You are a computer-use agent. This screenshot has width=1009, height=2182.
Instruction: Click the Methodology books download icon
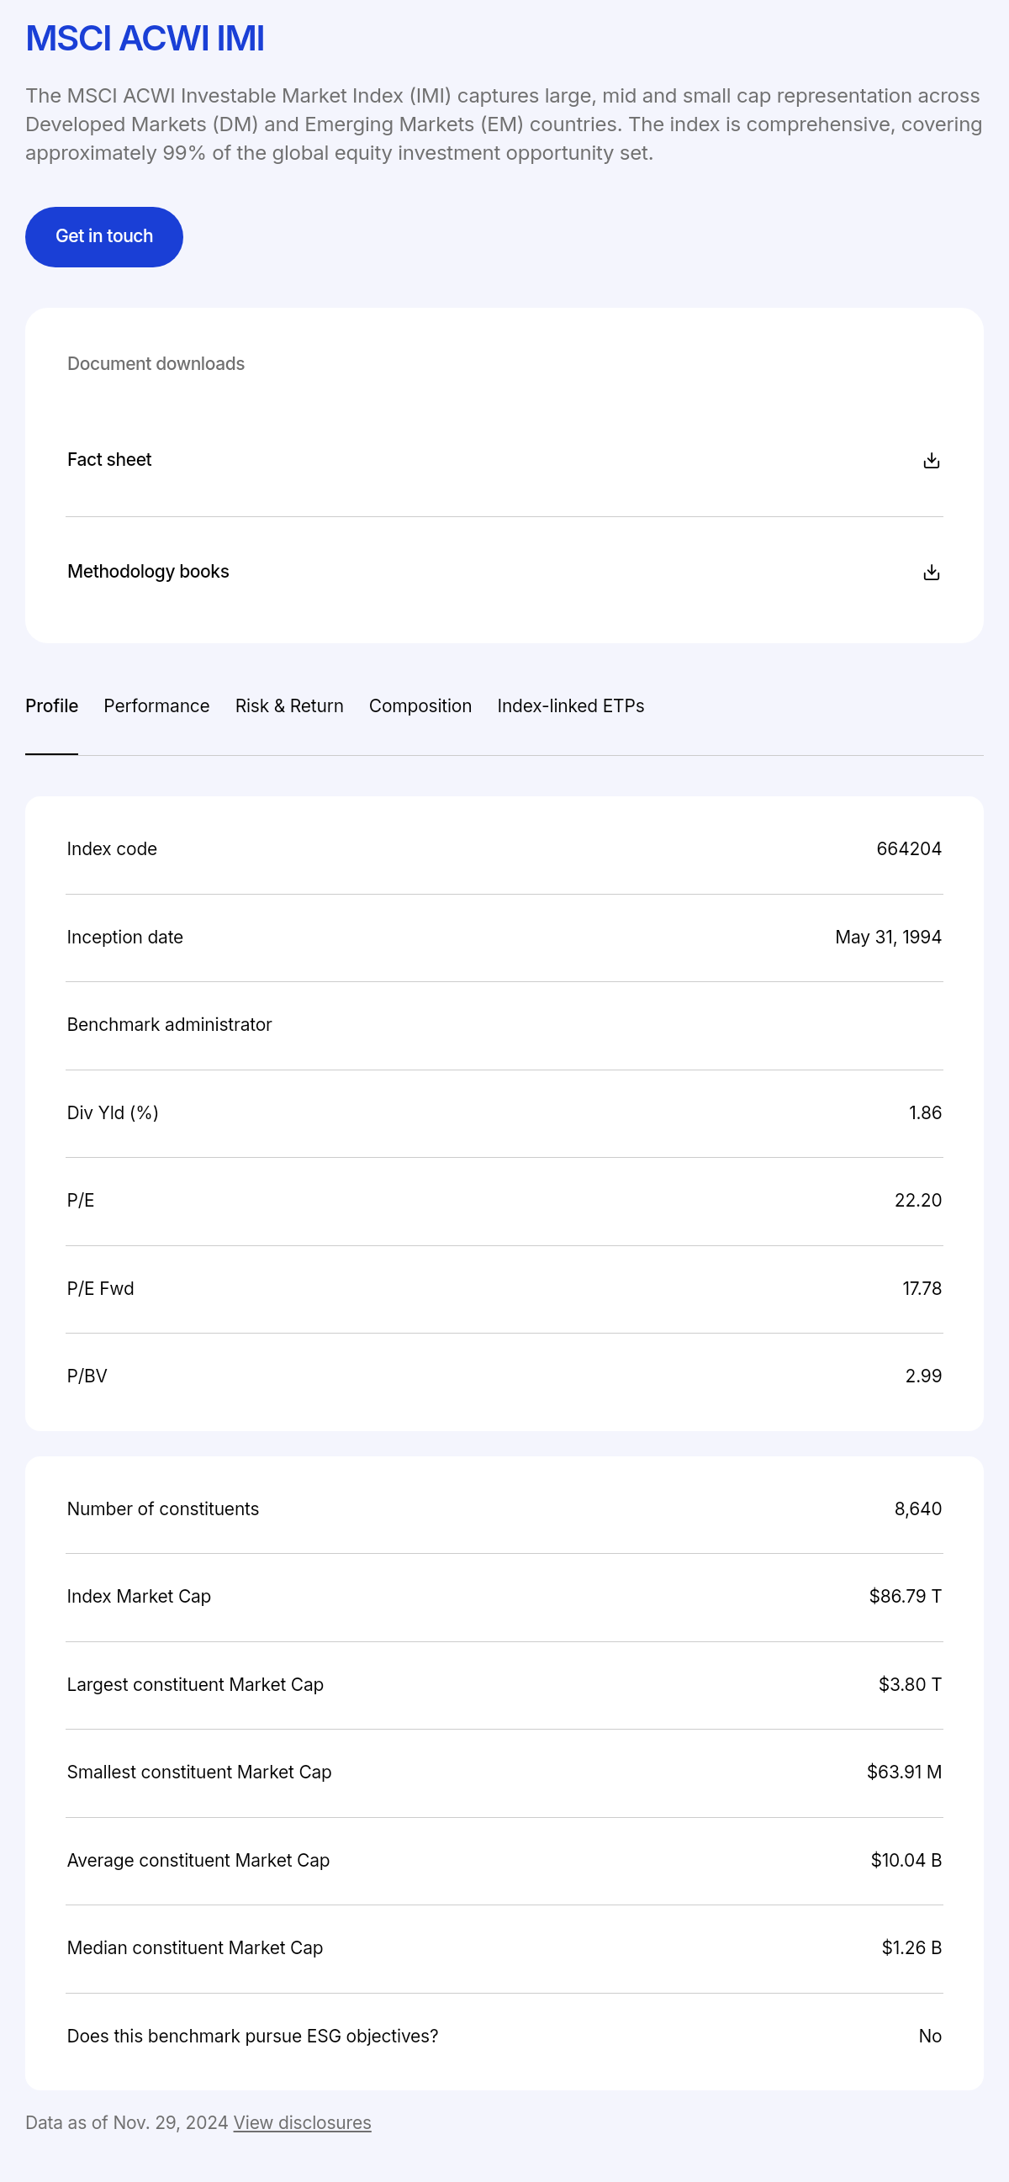(931, 573)
